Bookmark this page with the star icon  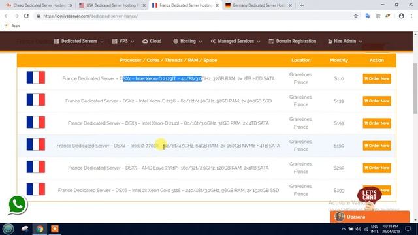point(355,16)
